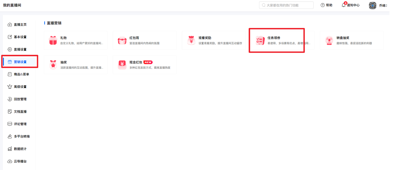This screenshot has height=170, width=398.
Task: Navigate to 高级设置 in sidebar
Action: click(20, 87)
